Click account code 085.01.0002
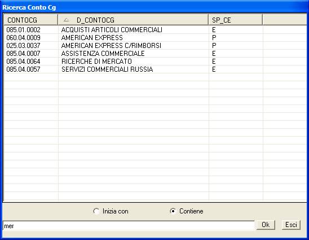 coord(23,30)
